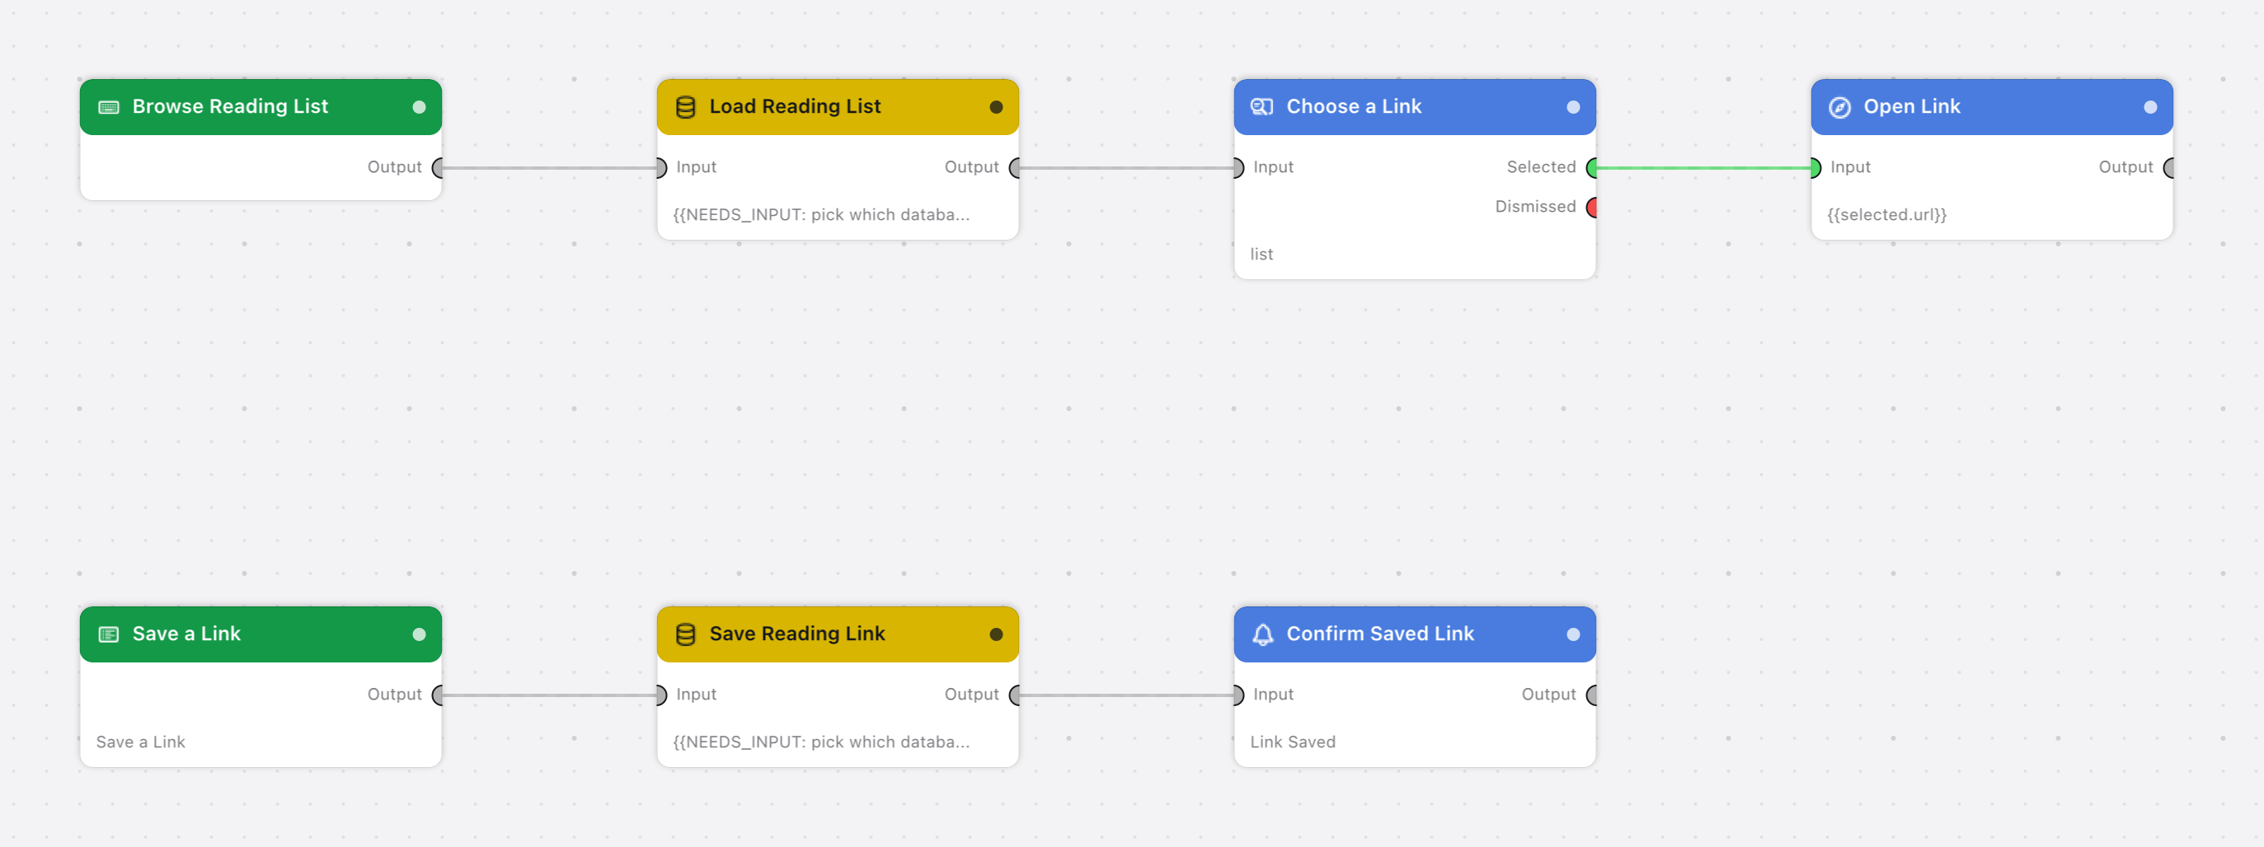2264x847 pixels.
Task: Toggle the status dot on Choose a Link
Action: click(x=1573, y=107)
